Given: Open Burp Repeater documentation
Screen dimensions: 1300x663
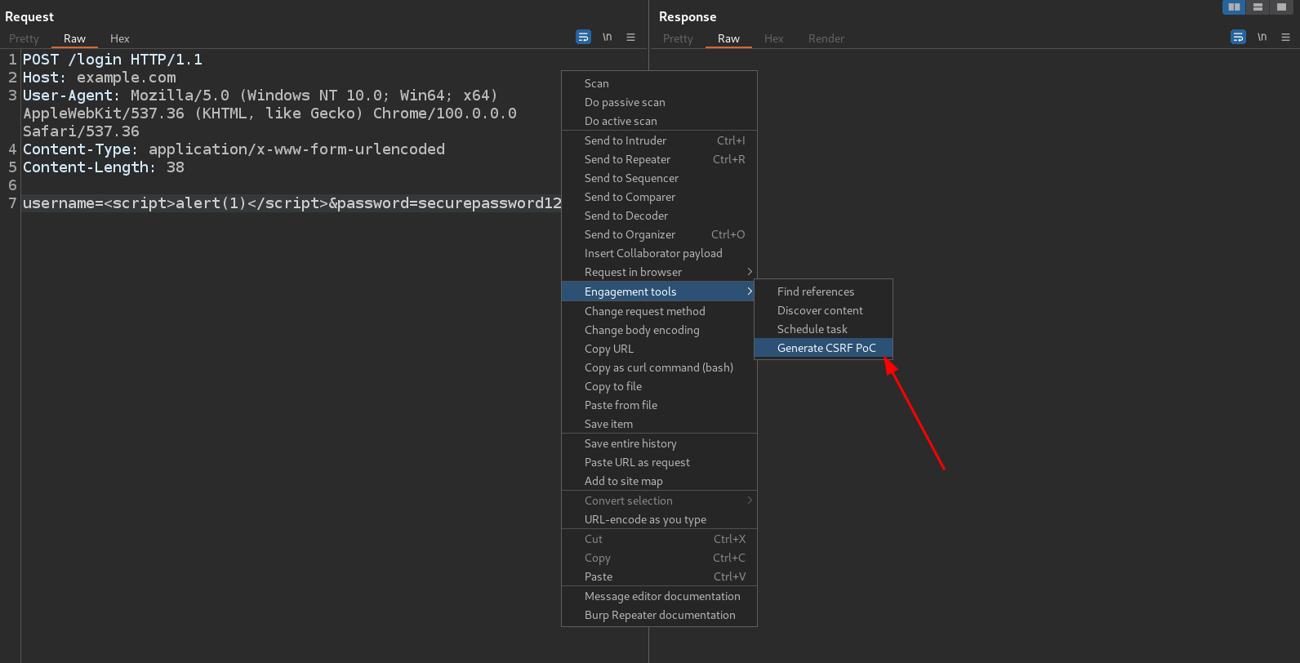Looking at the screenshot, I should (659, 615).
